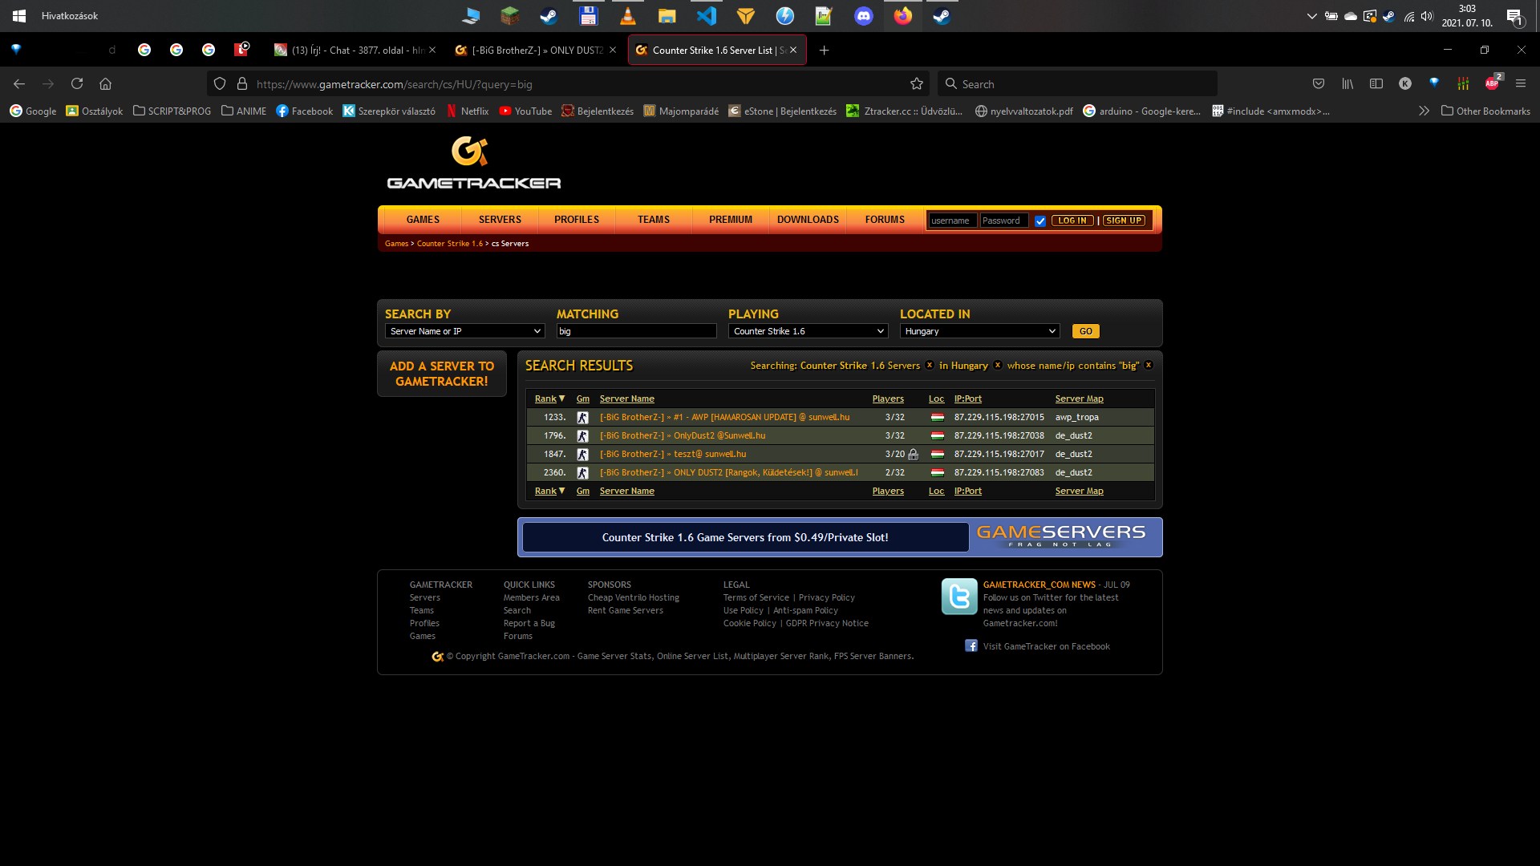This screenshot has height=866, width=1540.
Task: Open the Playing game dropdown
Action: [808, 331]
